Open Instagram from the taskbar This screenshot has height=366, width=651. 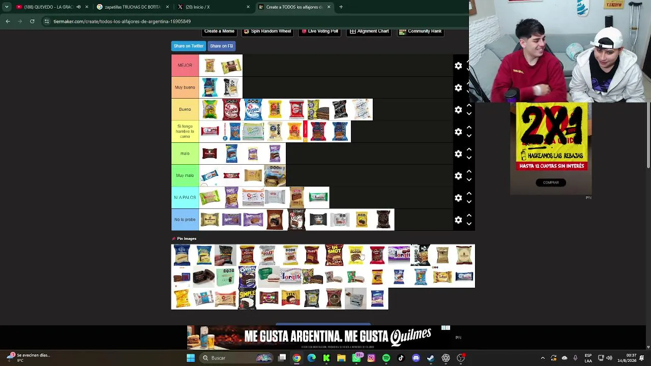[x=371, y=358]
